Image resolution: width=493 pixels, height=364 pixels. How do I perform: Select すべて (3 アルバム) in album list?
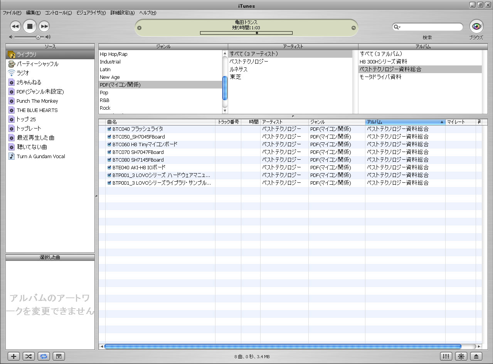(x=420, y=54)
